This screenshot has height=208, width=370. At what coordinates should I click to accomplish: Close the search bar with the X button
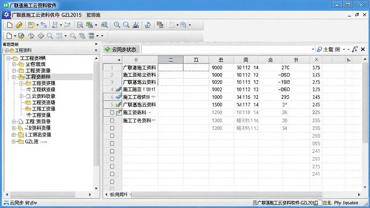coord(363,49)
